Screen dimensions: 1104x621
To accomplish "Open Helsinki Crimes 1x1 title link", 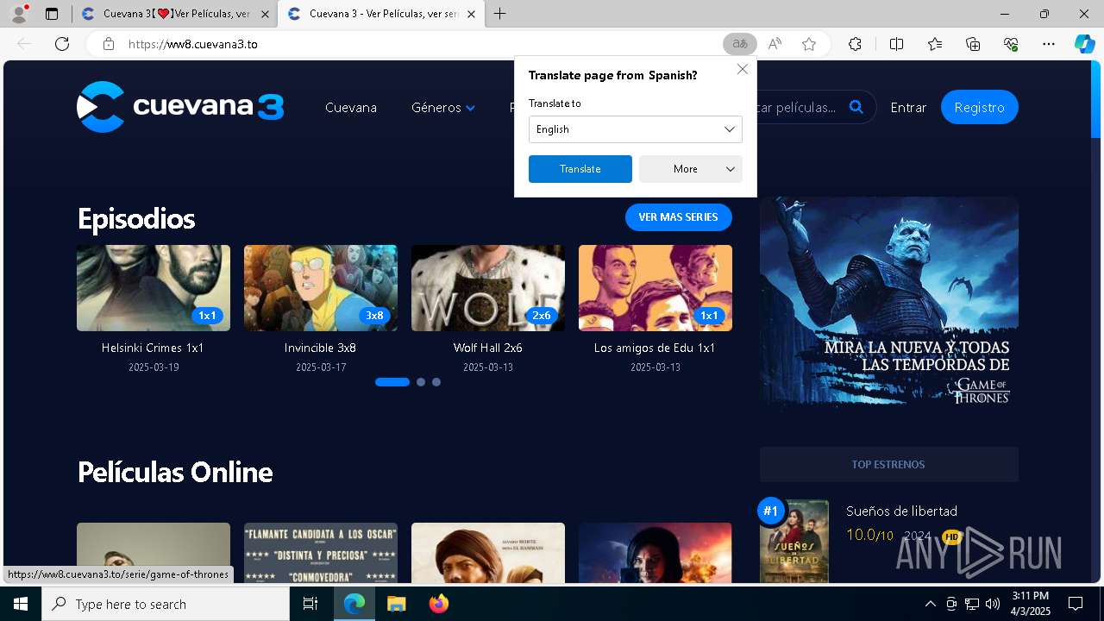I will point(153,348).
